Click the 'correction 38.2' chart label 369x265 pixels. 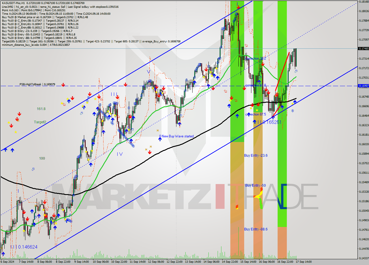click(255, 58)
